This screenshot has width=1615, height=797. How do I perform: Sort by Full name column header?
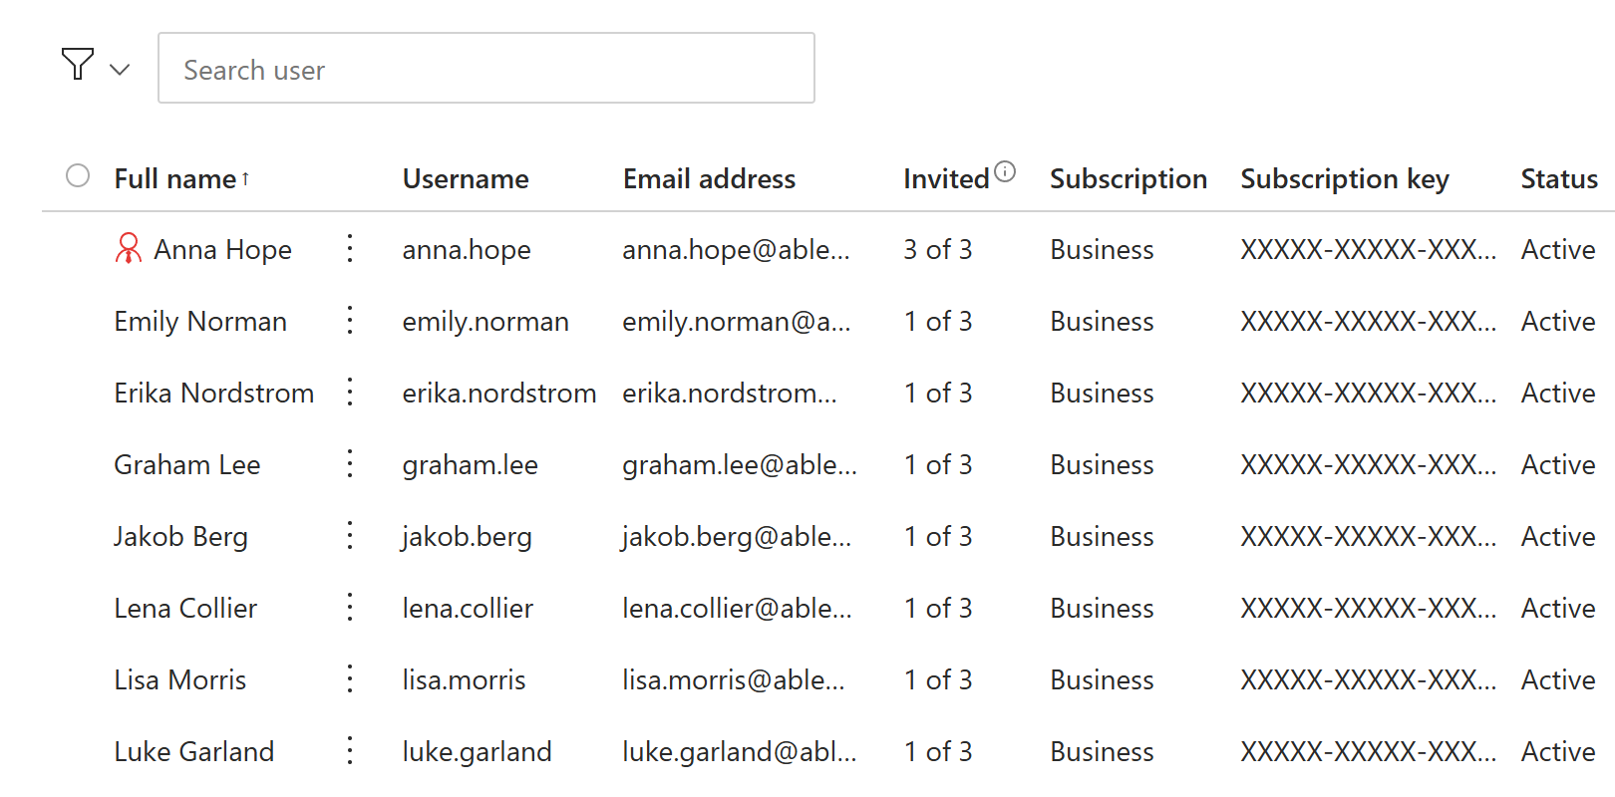coord(175,179)
